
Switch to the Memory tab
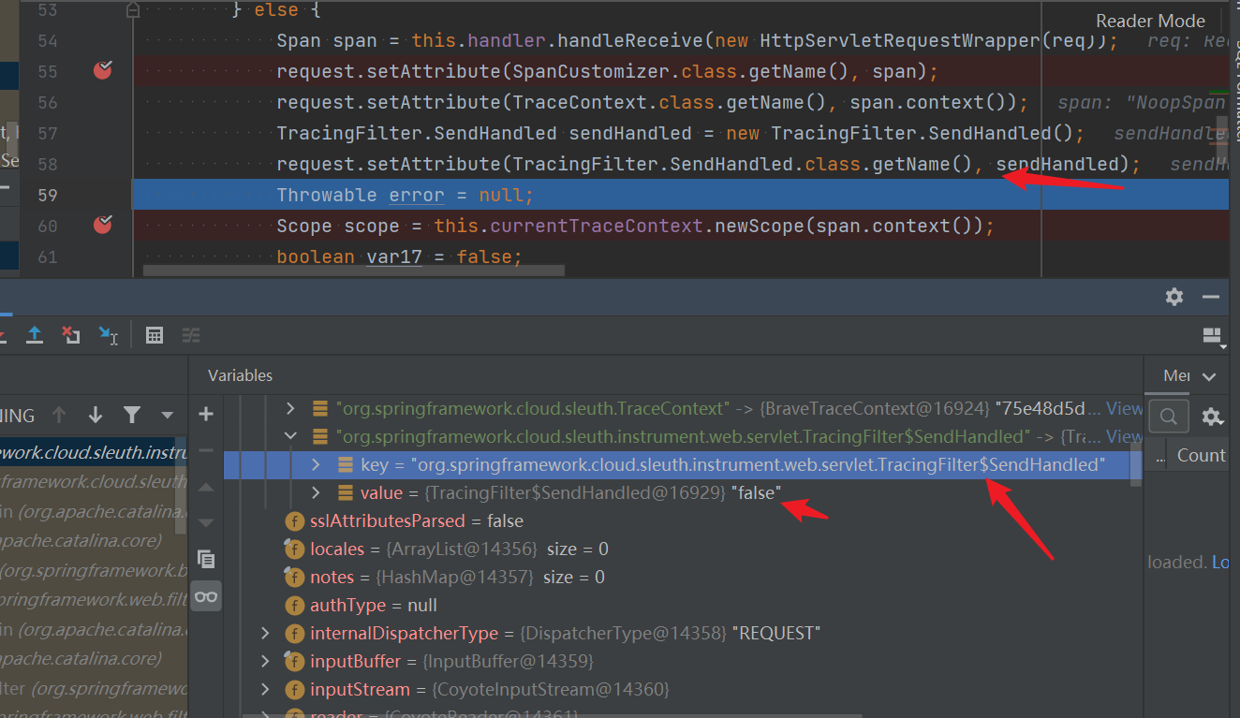coord(1176,375)
